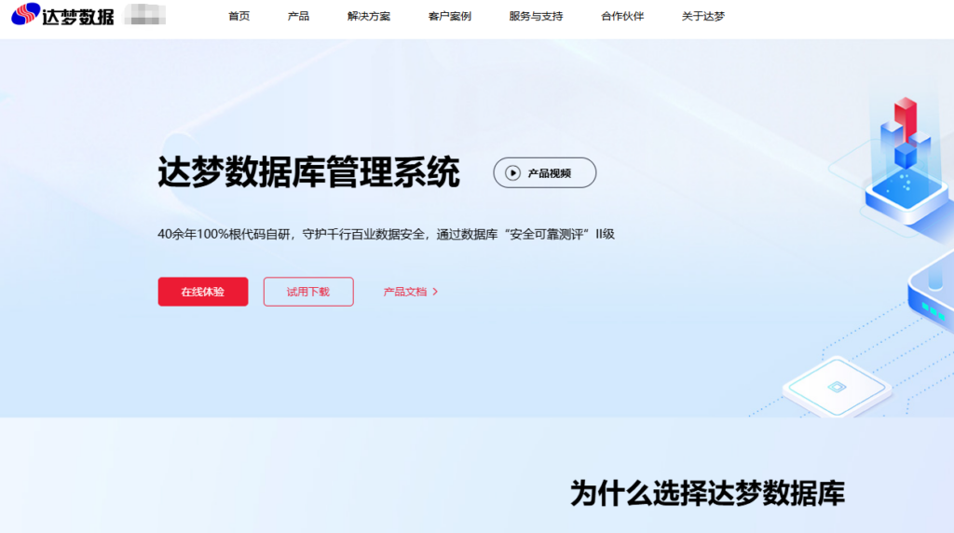Open the 关于达梦 menu
Image resolution: width=954 pixels, height=533 pixels.
[x=703, y=17]
